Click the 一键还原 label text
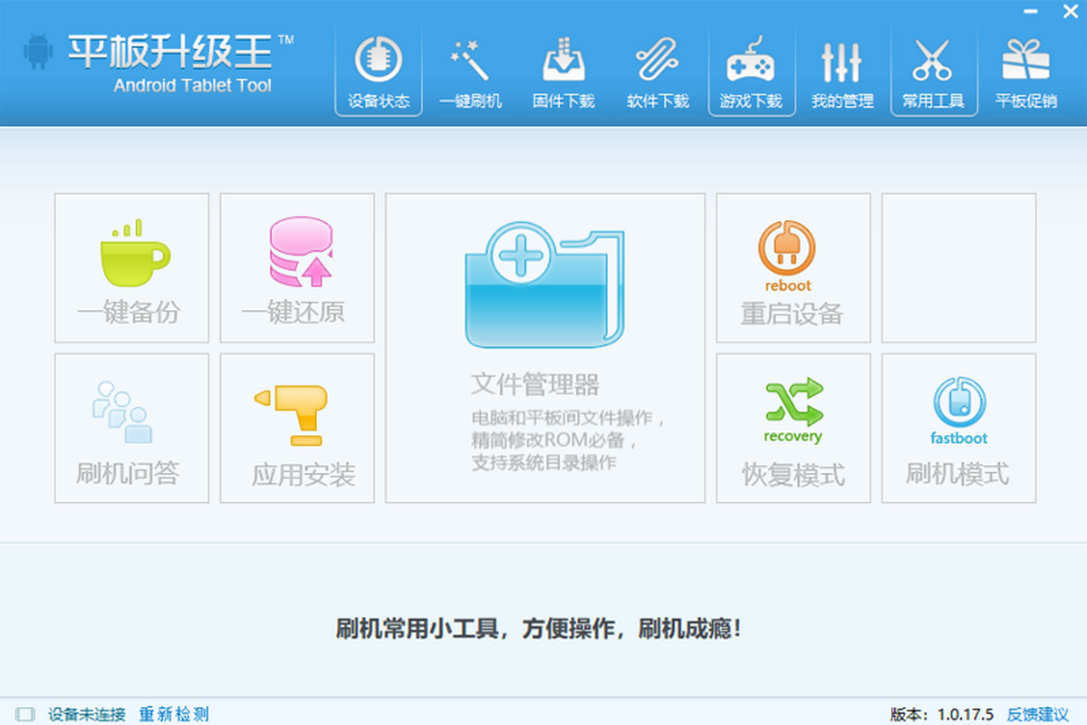 point(293,313)
